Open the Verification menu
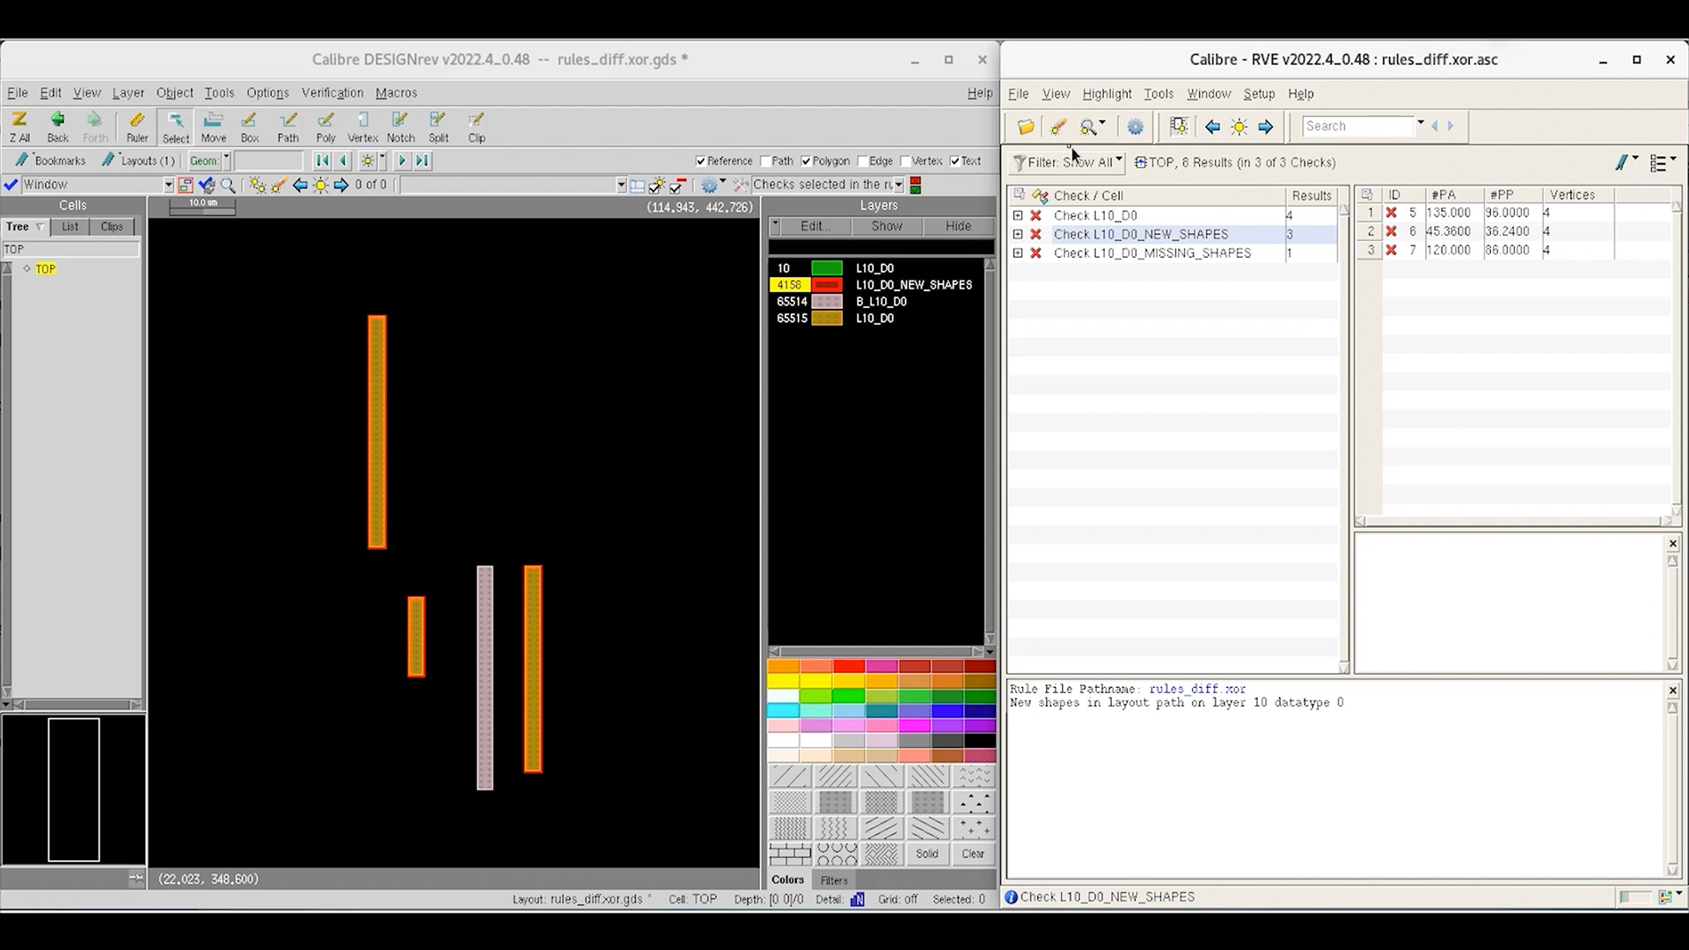The image size is (1689, 950). click(332, 92)
